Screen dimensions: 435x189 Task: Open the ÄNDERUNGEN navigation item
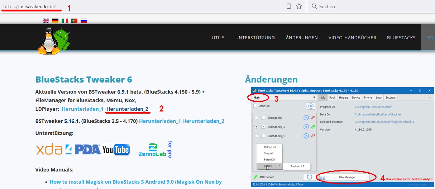(302, 38)
